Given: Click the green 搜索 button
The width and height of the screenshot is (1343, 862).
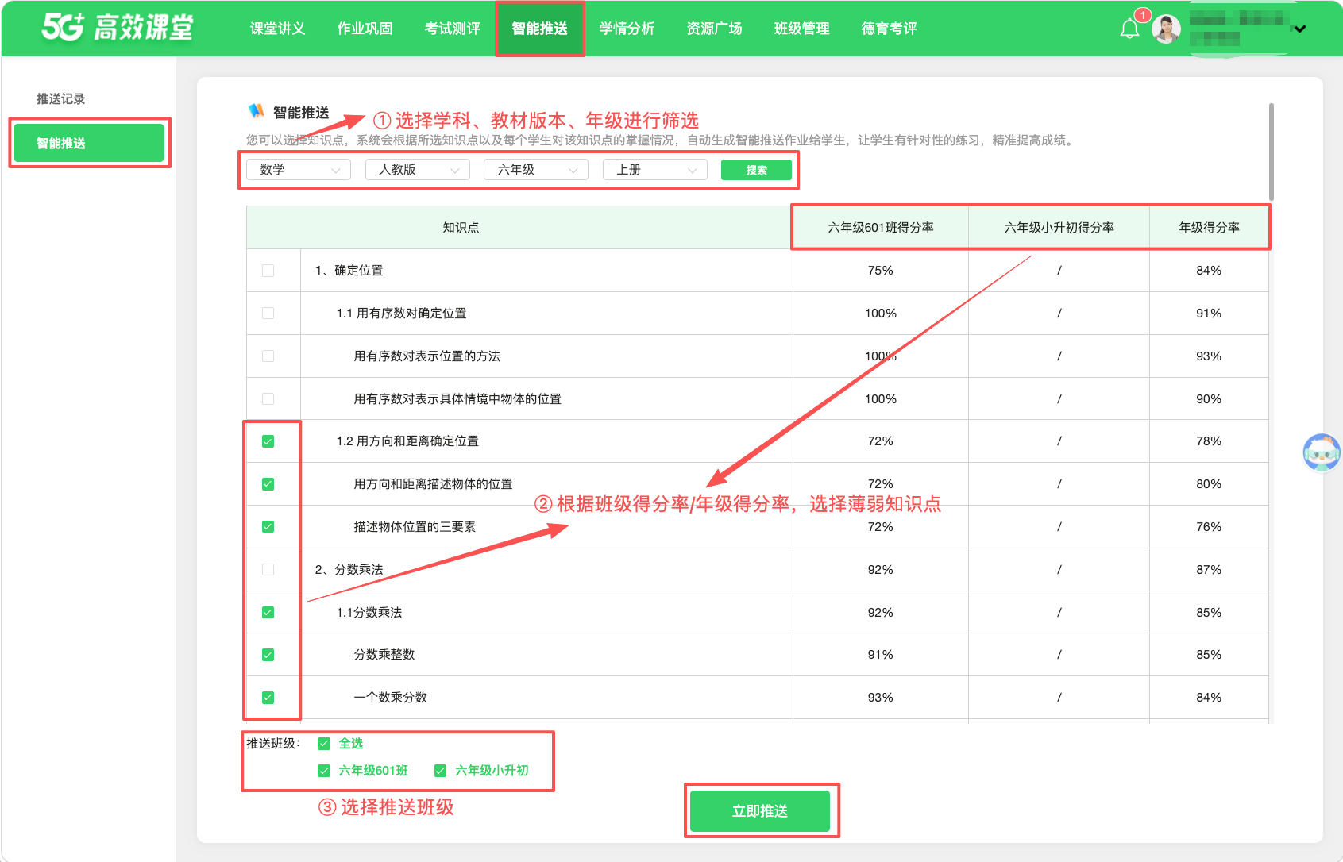Looking at the screenshot, I should 756,170.
